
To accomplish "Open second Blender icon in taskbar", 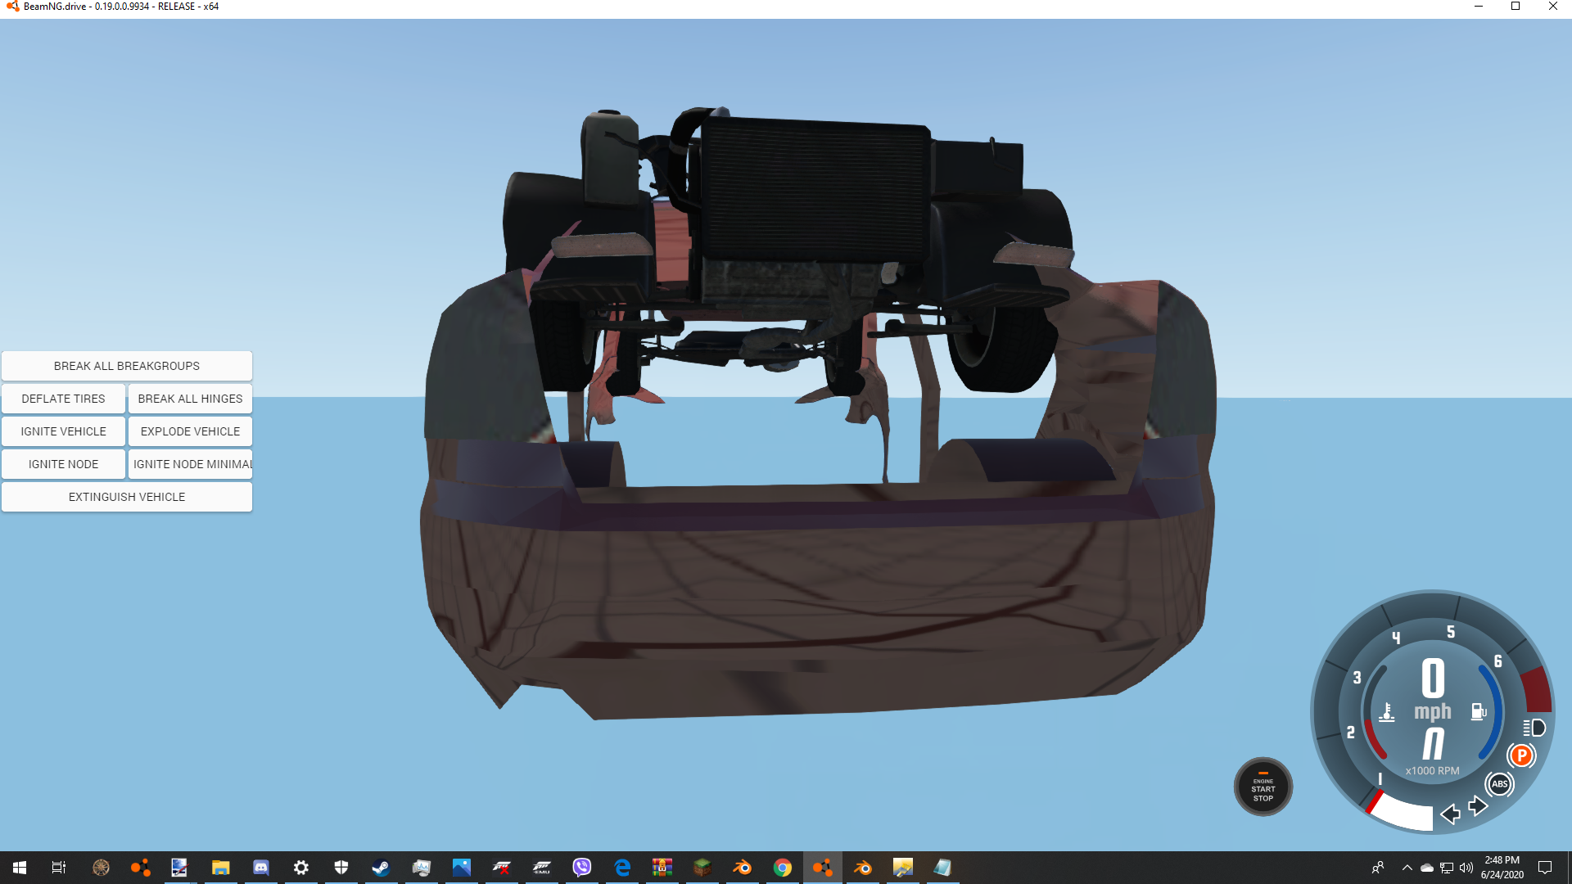I will click(x=863, y=868).
